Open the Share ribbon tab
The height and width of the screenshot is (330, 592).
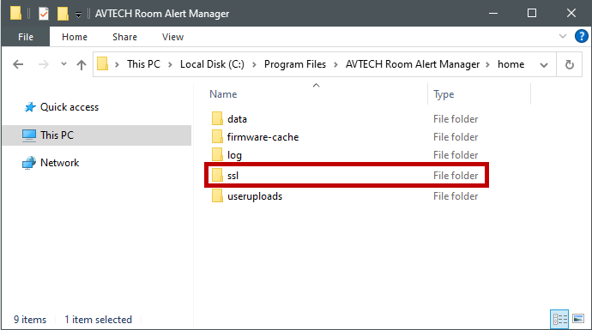124,37
